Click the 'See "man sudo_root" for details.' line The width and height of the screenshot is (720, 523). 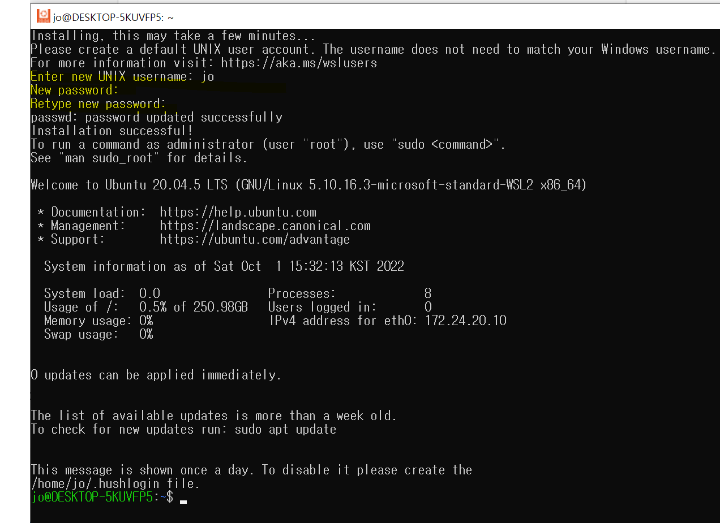(x=139, y=158)
